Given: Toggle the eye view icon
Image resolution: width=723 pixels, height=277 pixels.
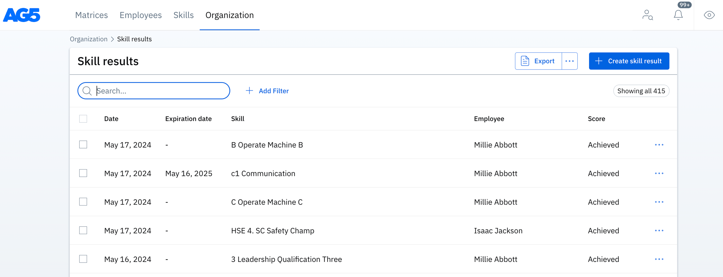Looking at the screenshot, I should click(709, 15).
